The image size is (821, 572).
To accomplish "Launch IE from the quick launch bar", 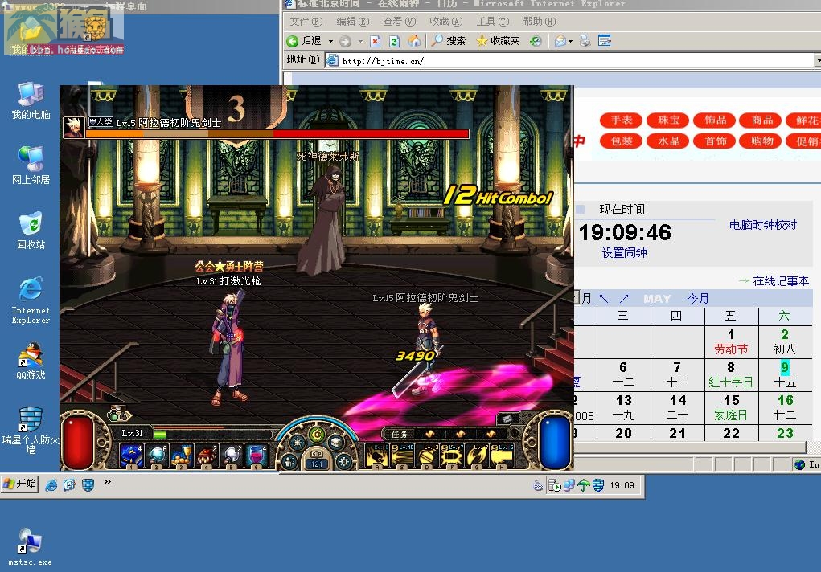I will [x=51, y=485].
